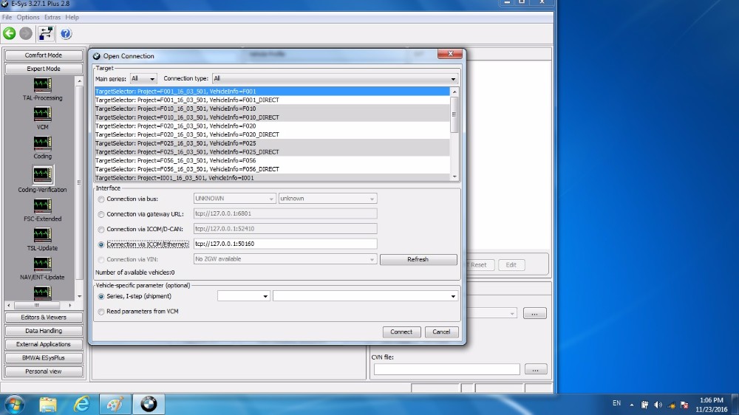Open the Extras menu
Viewport: 739px width, 415px height.
point(52,17)
